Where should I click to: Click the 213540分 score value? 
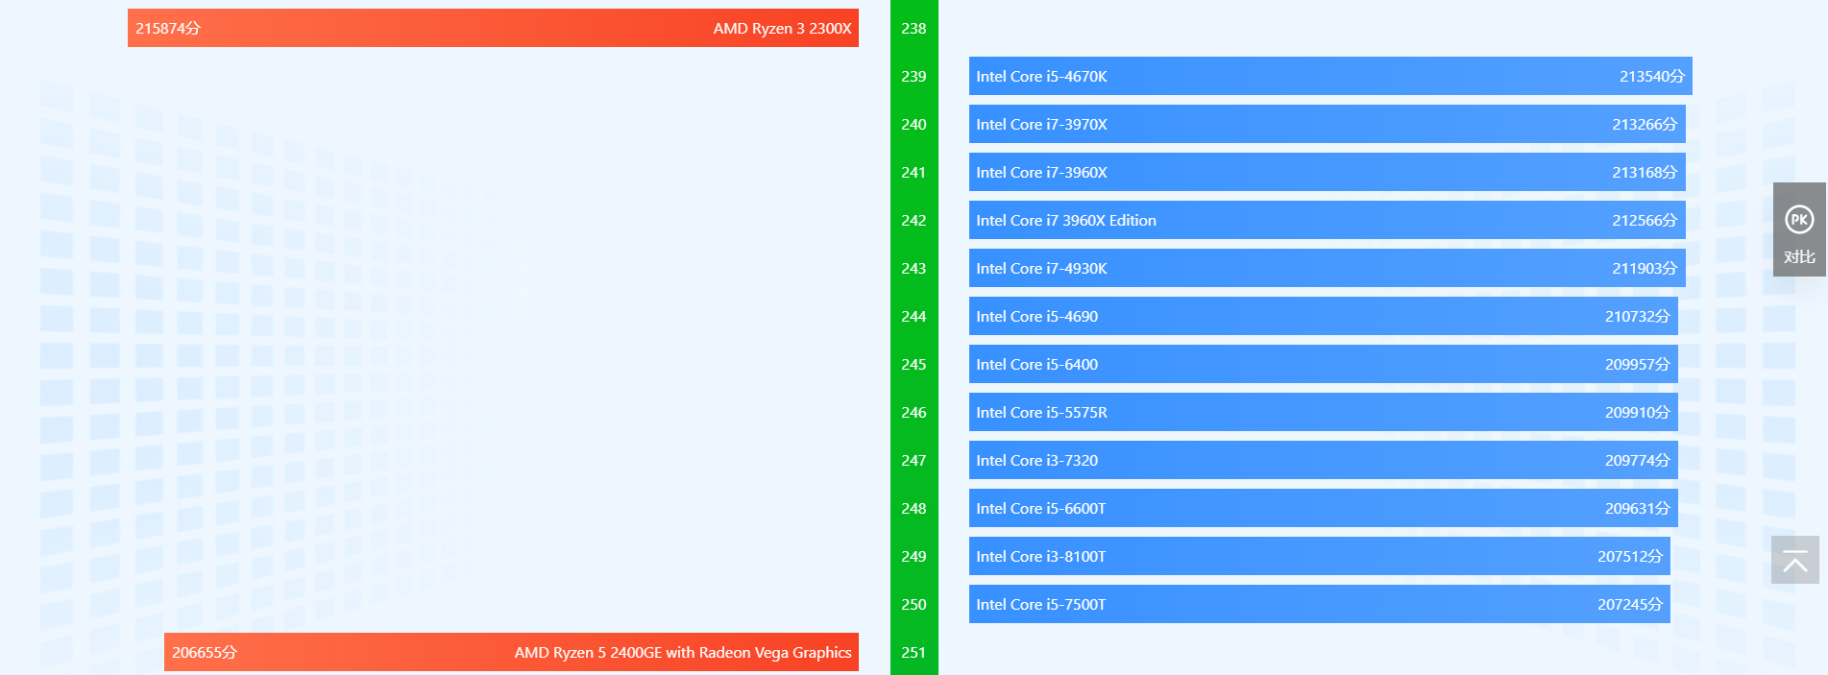point(1652,76)
